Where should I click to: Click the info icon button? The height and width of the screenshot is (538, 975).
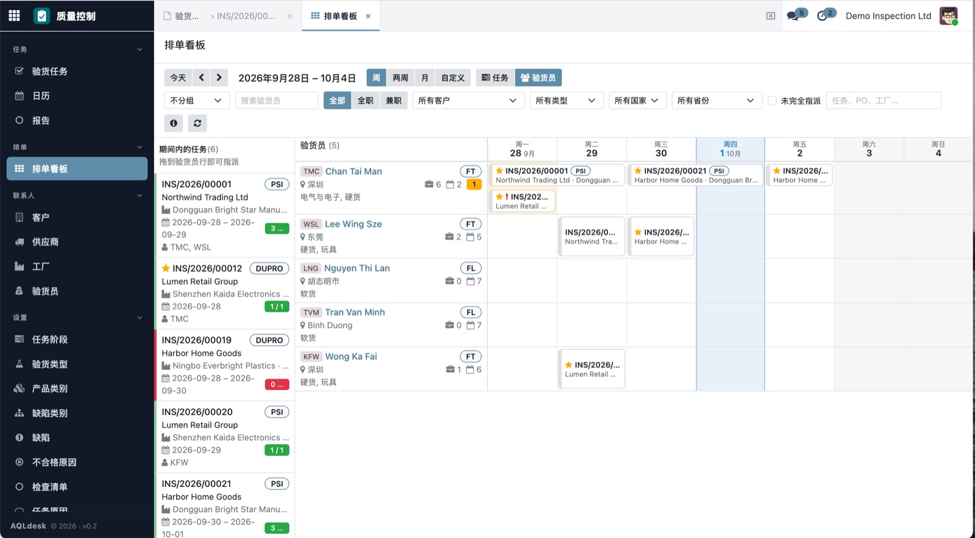click(174, 123)
